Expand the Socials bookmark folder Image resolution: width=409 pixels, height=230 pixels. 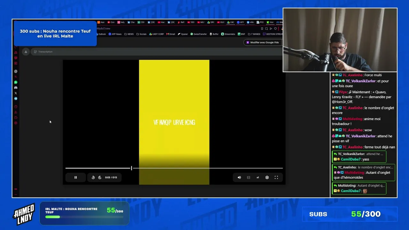pos(141,34)
